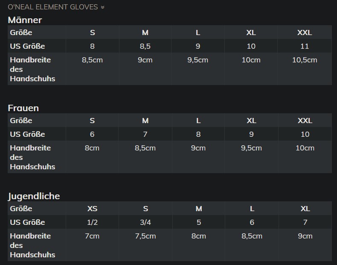The width and height of the screenshot is (337, 265).
Task: Click the 7cm cell in Jugendliche table
Action: point(92,236)
